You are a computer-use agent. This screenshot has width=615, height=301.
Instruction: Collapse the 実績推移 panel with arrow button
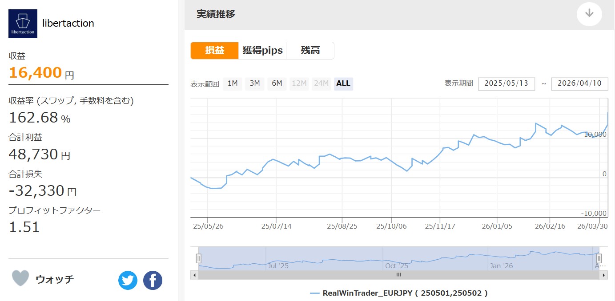coord(589,14)
